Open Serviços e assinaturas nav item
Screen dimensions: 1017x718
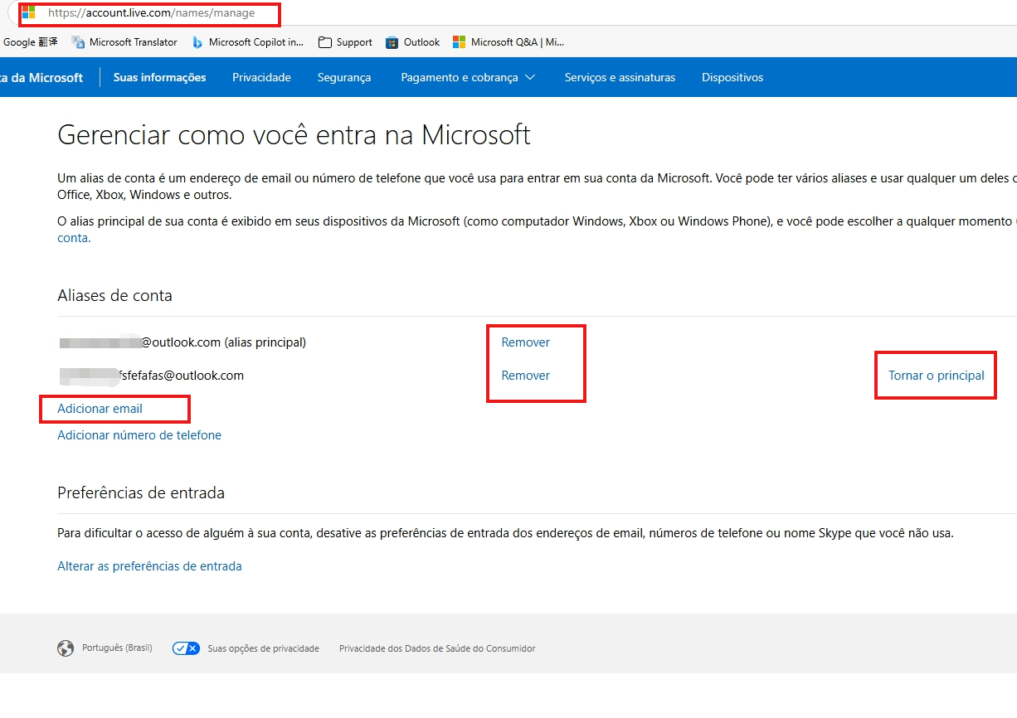point(620,77)
